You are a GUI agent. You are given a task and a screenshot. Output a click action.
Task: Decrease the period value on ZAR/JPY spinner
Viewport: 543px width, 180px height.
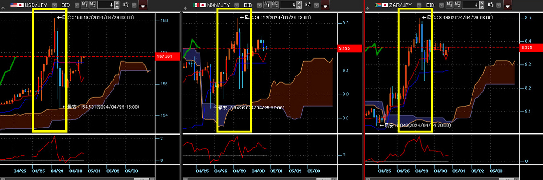coord(482,7)
